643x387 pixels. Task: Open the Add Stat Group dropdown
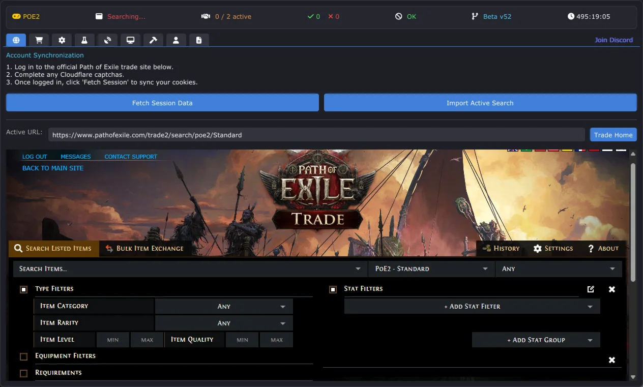tap(536, 340)
